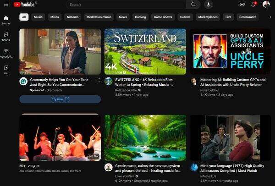Screen dimensions: 275x186
Task: Click '8.8M views • 1 year ago' text
Action: [x=132, y=95]
